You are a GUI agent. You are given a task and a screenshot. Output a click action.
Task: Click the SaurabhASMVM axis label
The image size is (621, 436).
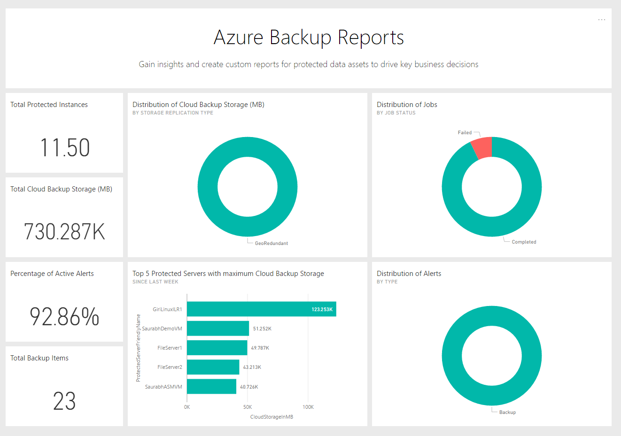[x=163, y=387]
